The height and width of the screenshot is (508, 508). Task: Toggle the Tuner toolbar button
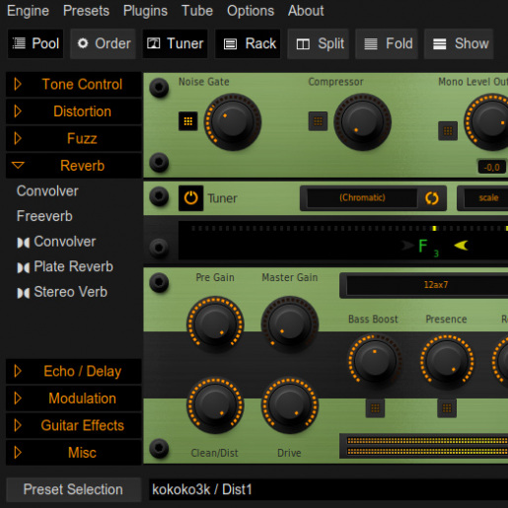click(175, 43)
